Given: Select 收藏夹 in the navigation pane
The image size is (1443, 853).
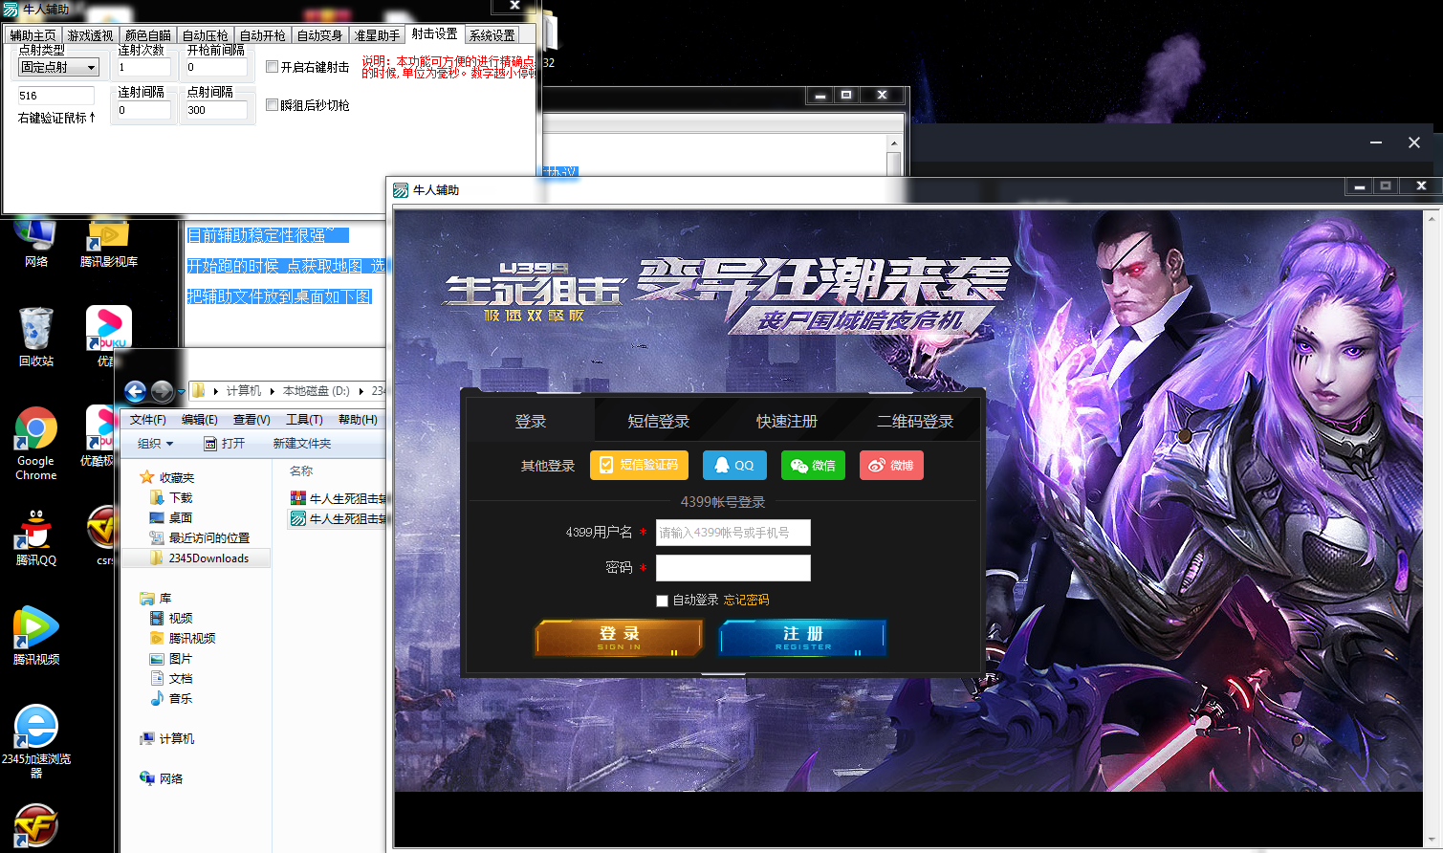Looking at the screenshot, I should tap(166, 477).
